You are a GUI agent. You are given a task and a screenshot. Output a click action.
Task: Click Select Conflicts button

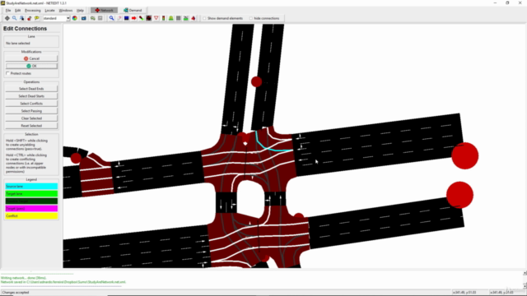(31, 104)
